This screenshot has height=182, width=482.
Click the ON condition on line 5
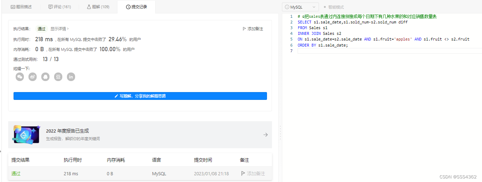point(383,39)
